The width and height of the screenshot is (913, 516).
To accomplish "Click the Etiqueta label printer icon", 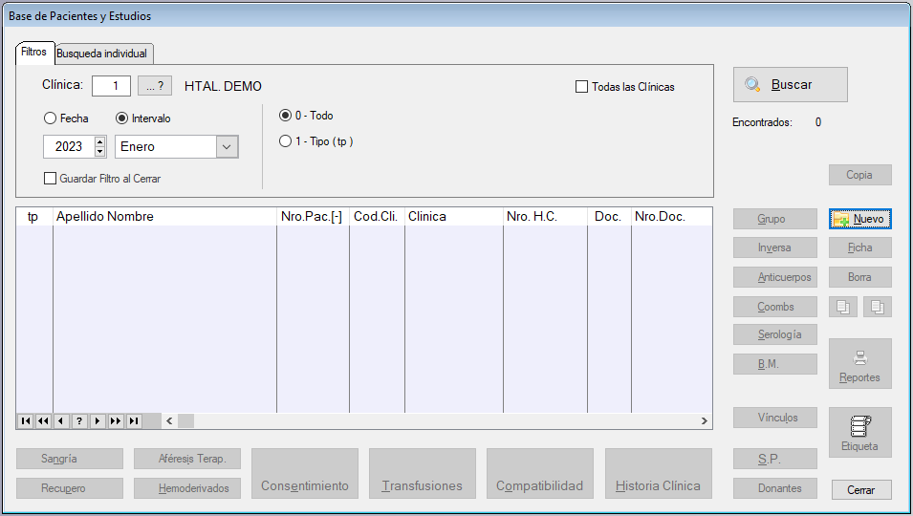I will coord(859,432).
